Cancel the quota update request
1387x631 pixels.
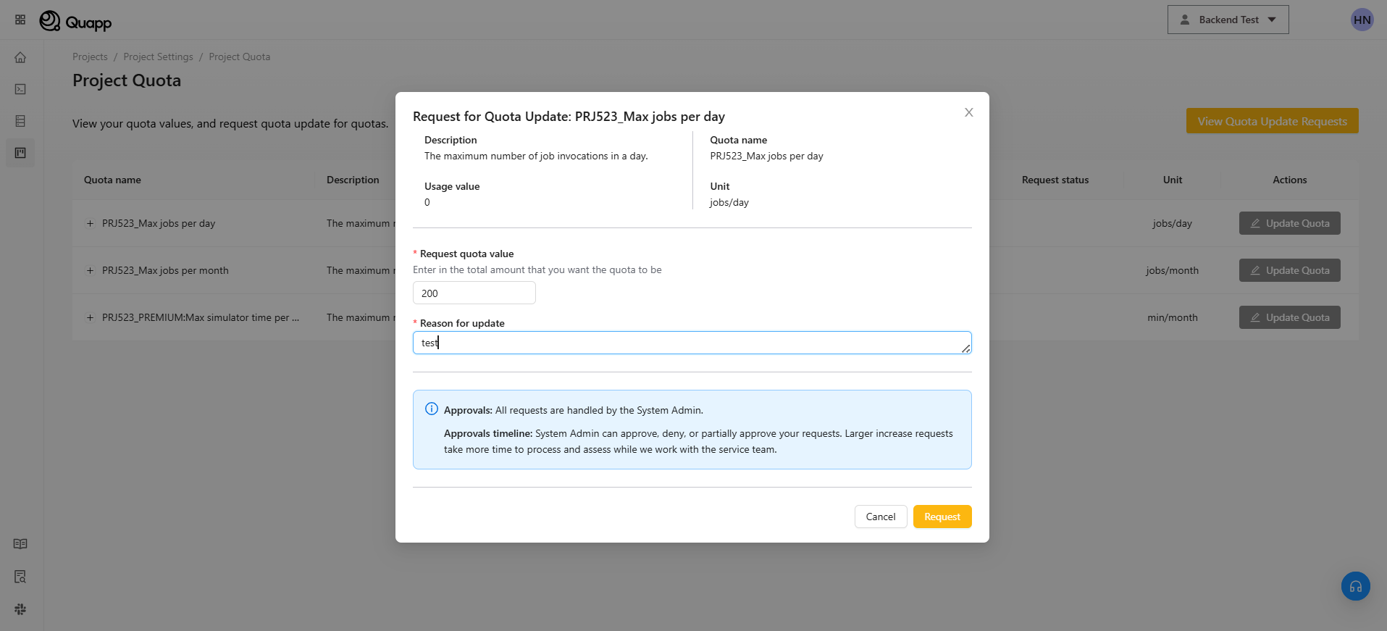(880, 517)
